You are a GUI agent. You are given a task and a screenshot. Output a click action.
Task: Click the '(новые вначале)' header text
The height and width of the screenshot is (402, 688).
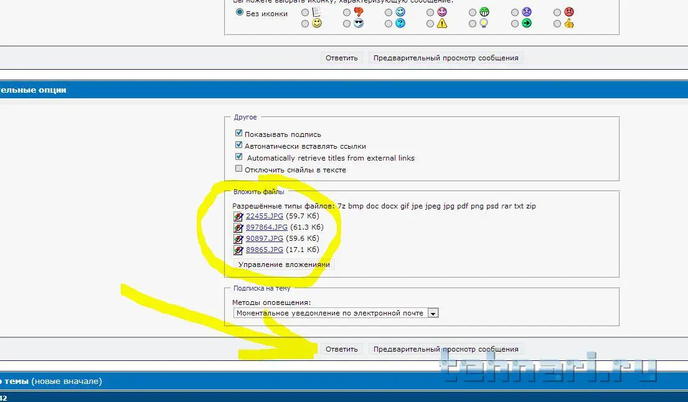66,381
